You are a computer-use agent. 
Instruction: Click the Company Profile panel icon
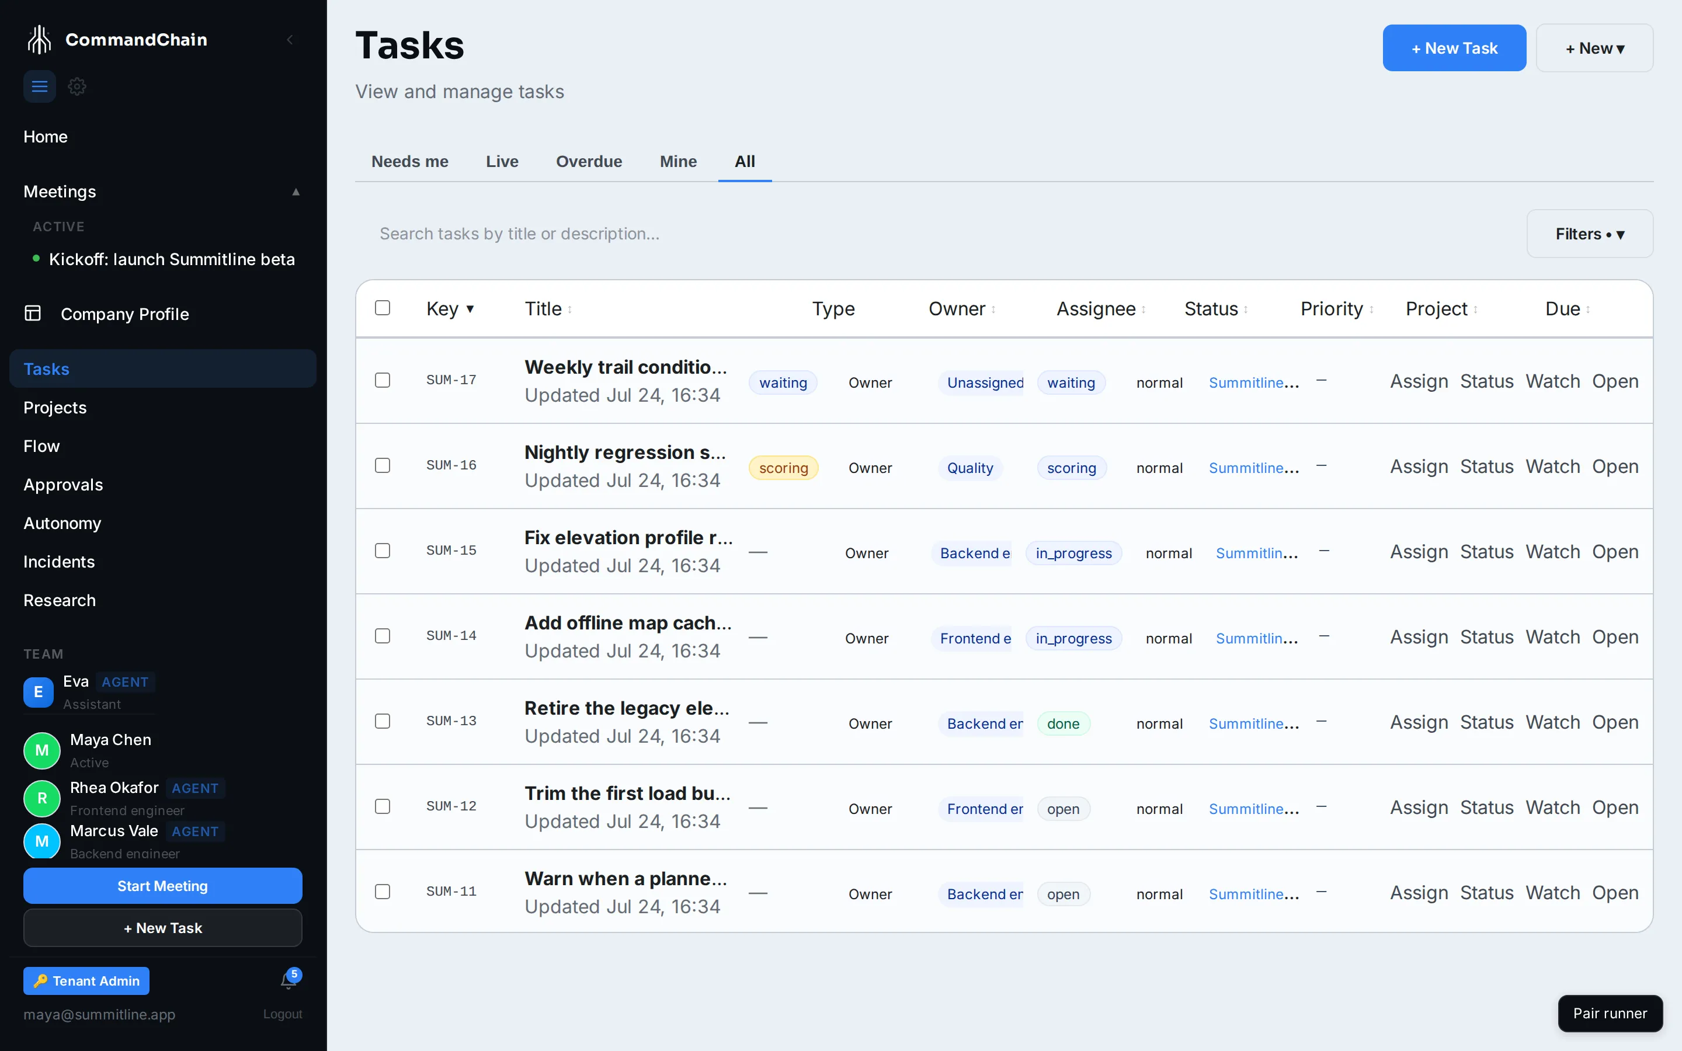(33, 314)
